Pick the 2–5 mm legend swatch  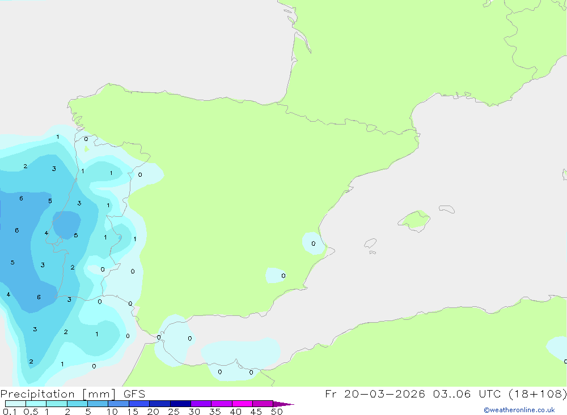click(77, 404)
